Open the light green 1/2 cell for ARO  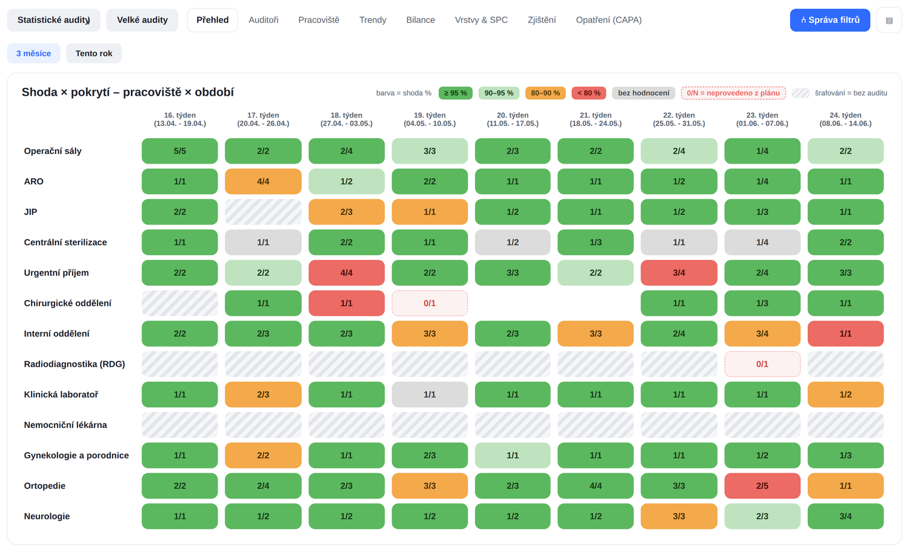coord(347,181)
